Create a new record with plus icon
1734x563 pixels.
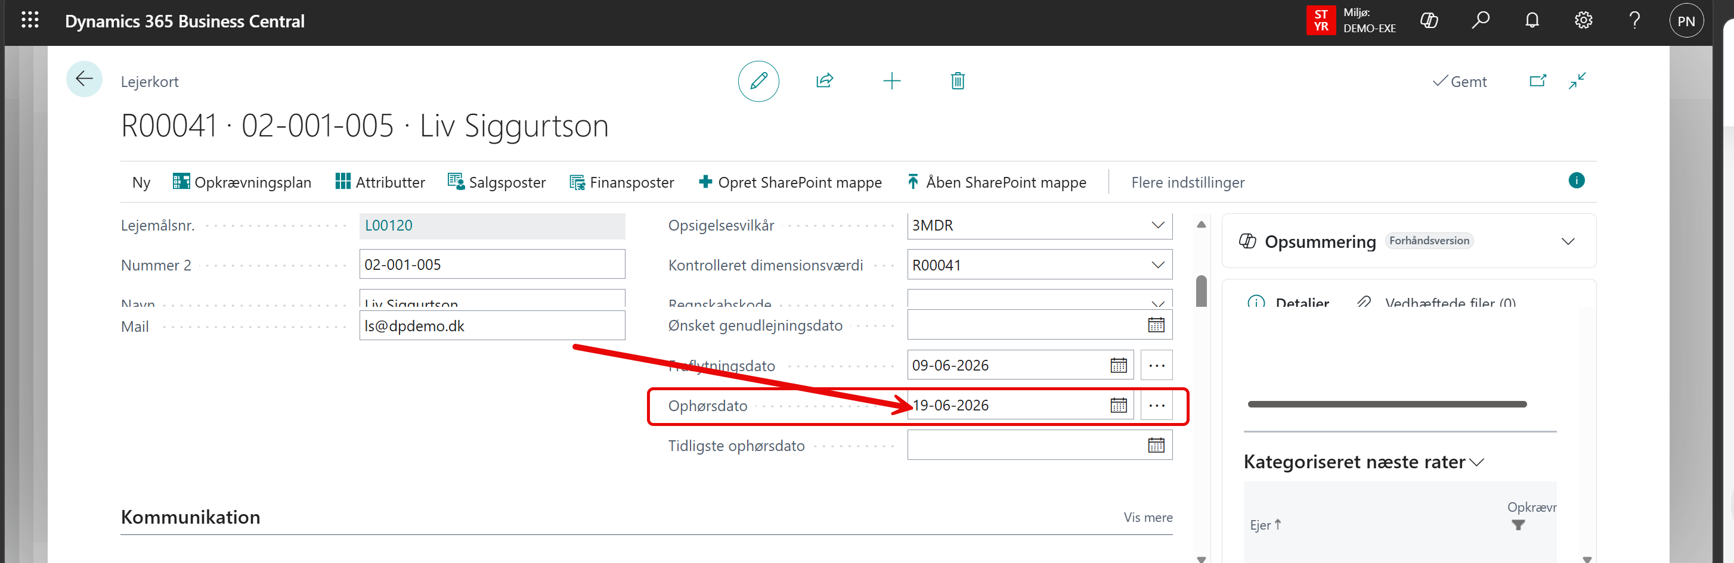coord(891,82)
